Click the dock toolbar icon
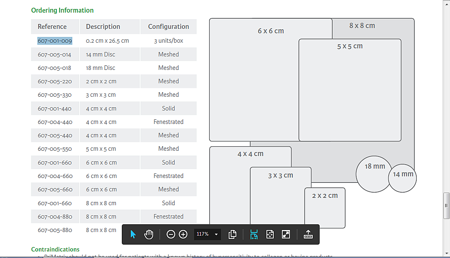450x258 pixels. 308,234
